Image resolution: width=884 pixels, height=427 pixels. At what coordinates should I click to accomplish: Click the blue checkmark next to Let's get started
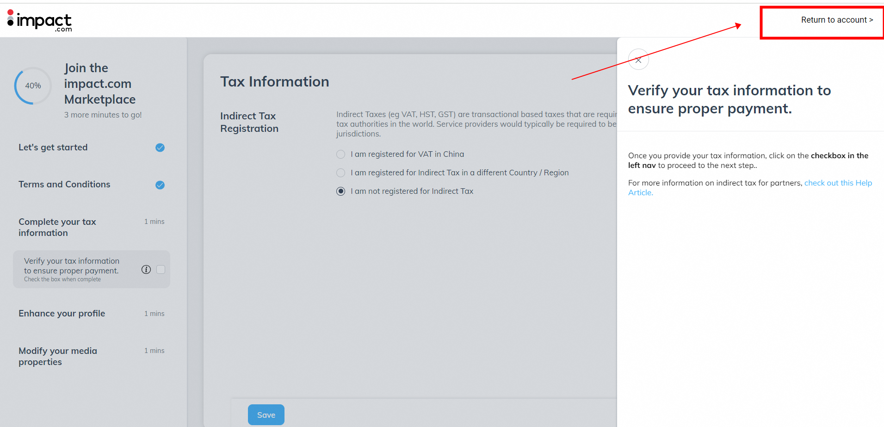click(160, 148)
